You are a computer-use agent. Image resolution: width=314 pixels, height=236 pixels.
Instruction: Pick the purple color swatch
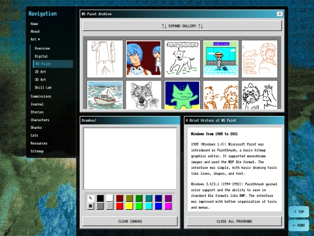(168, 198)
